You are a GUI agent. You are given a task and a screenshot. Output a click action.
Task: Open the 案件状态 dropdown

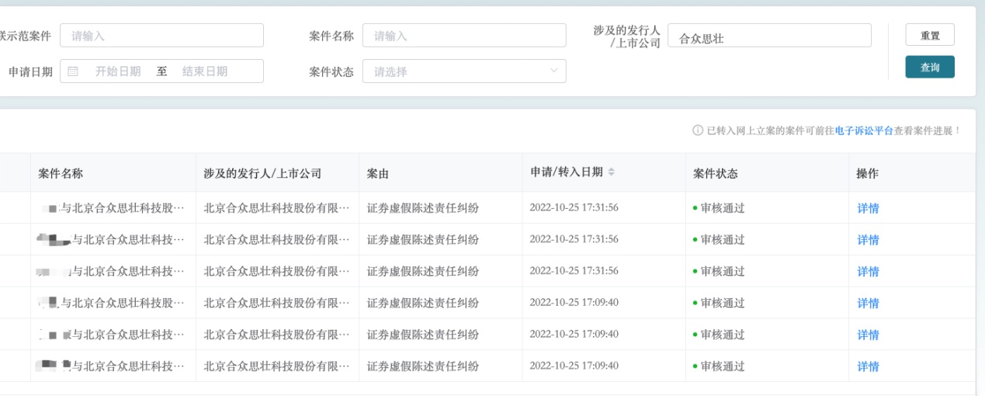click(x=463, y=71)
